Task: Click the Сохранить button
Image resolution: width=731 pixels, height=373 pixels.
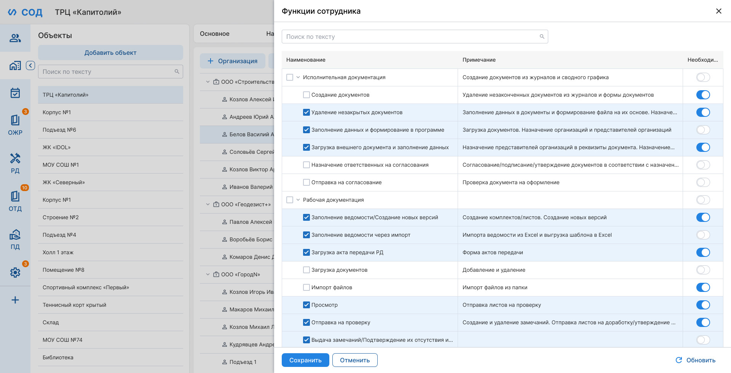Action: click(305, 360)
